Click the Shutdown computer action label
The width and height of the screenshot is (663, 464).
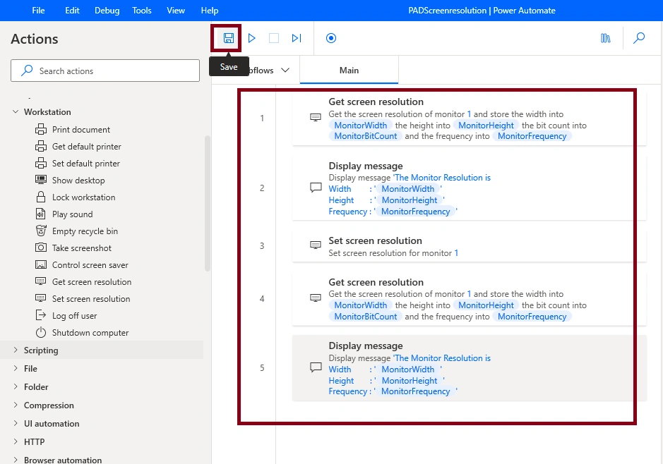[x=90, y=333]
